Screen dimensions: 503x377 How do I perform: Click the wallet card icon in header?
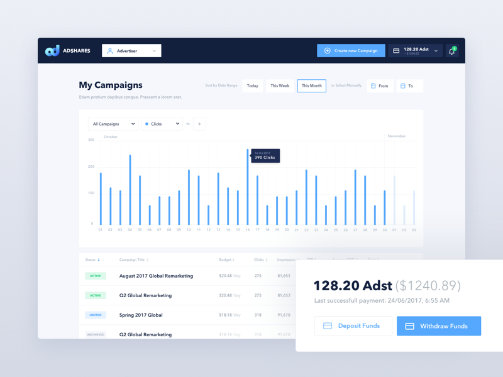(396, 51)
